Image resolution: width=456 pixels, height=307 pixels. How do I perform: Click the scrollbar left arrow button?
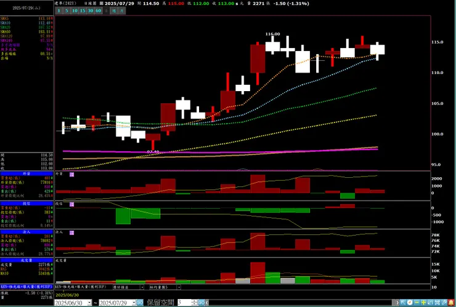(207, 302)
